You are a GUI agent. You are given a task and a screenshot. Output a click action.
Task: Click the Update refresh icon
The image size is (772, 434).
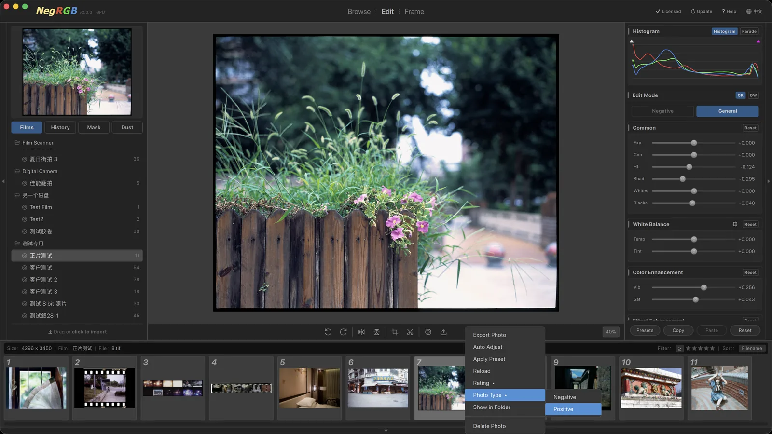pyautogui.click(x=693, y=12)
